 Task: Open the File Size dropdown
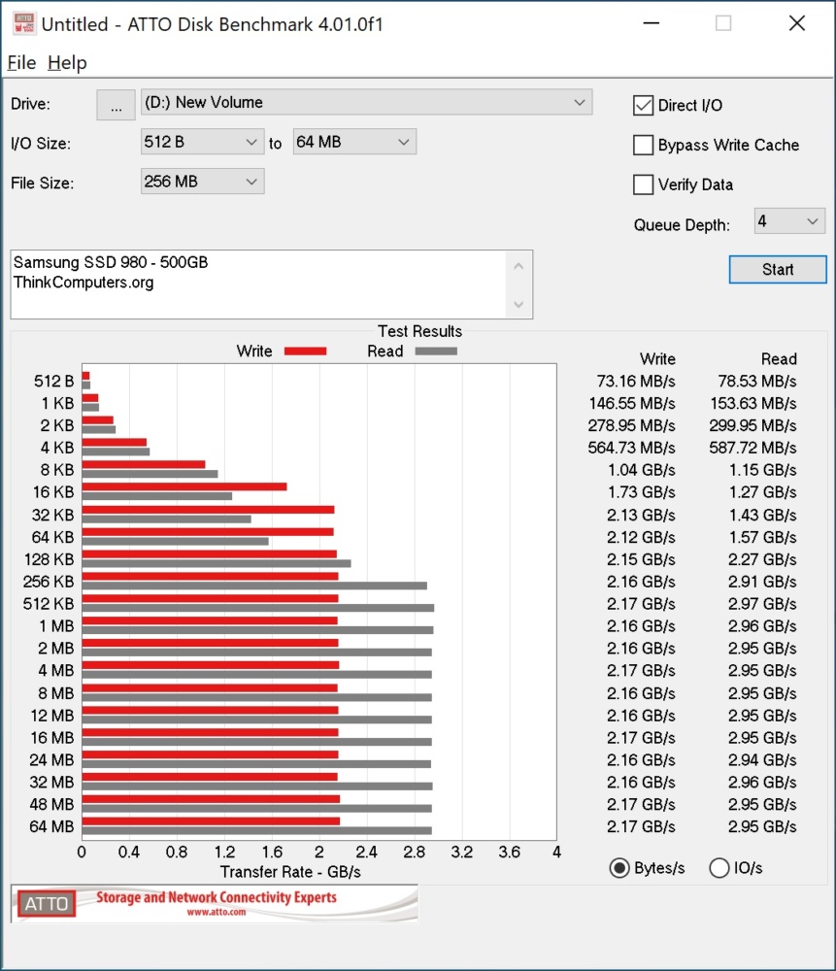tap(203, 182)
